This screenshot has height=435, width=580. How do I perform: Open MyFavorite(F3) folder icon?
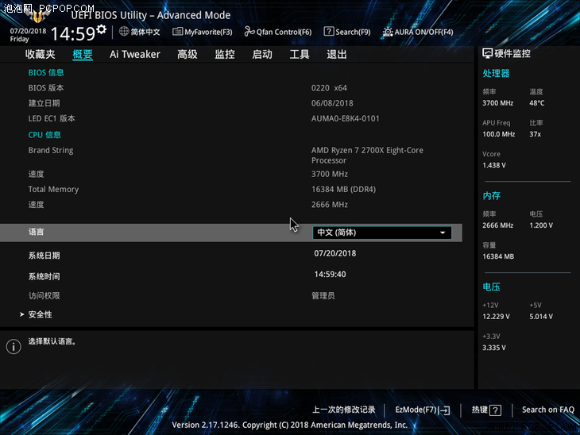coord(177,32)
